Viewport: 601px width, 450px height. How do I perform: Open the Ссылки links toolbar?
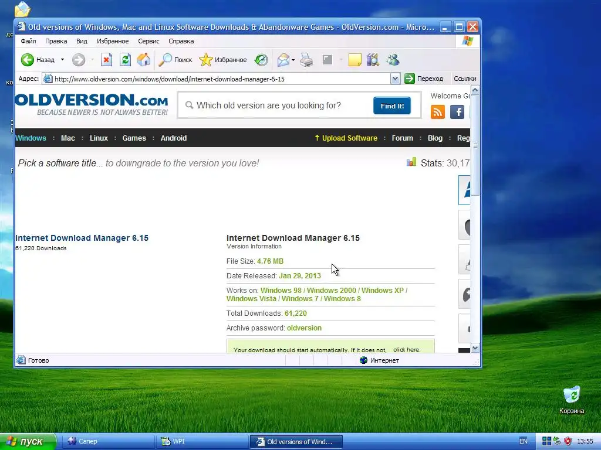[x=465, y=79]
